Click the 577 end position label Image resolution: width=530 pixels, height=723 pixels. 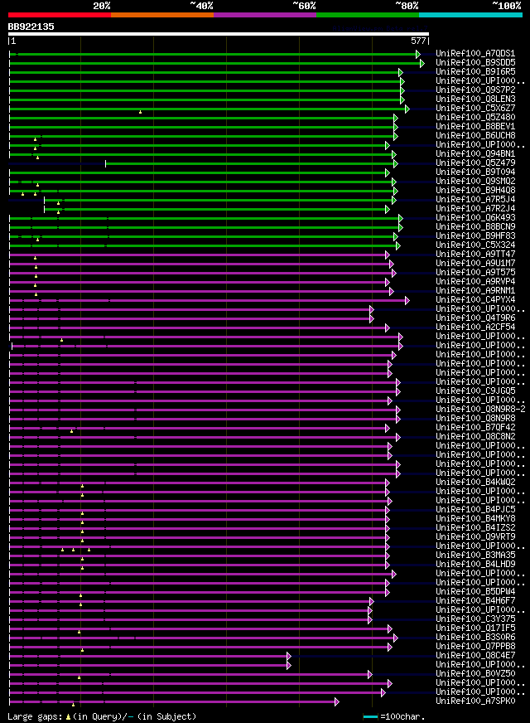[418, 41]
